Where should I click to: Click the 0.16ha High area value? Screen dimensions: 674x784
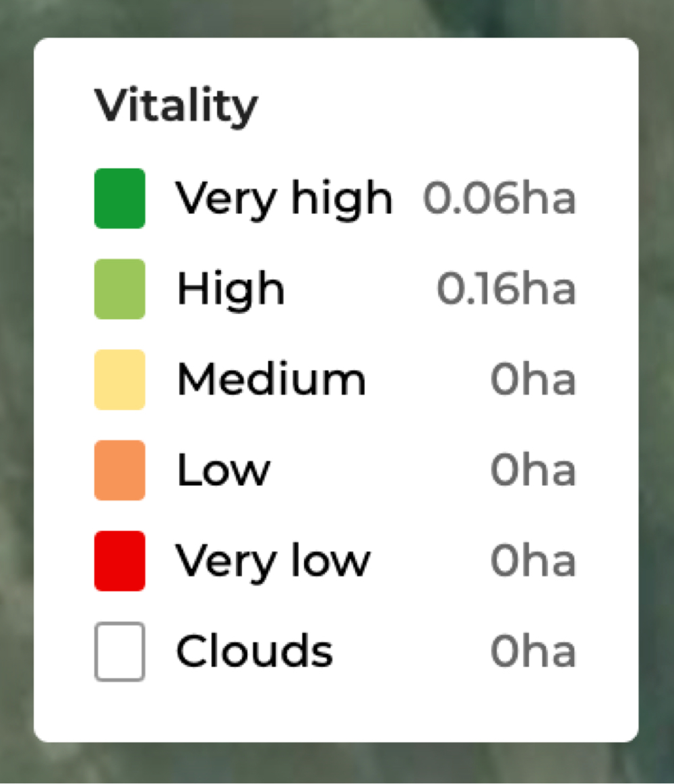[x=506, y=288]
